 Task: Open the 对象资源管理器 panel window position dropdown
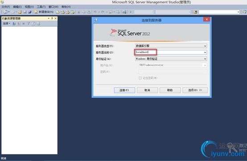pos(49,18)
